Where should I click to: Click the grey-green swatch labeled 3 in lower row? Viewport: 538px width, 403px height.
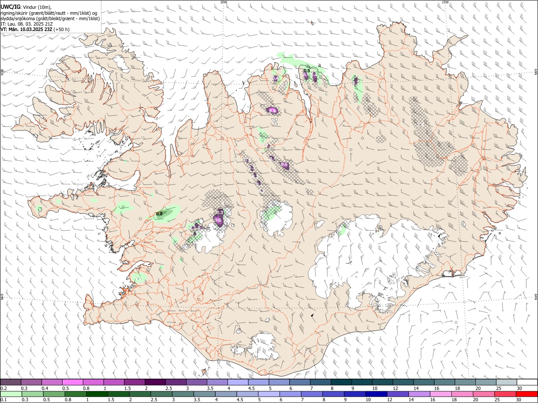[x=182, y=394]
